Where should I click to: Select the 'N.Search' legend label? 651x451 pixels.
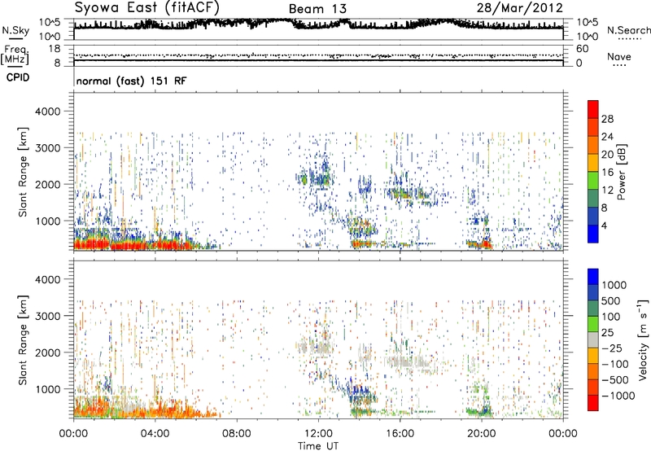tap(629, 30)
